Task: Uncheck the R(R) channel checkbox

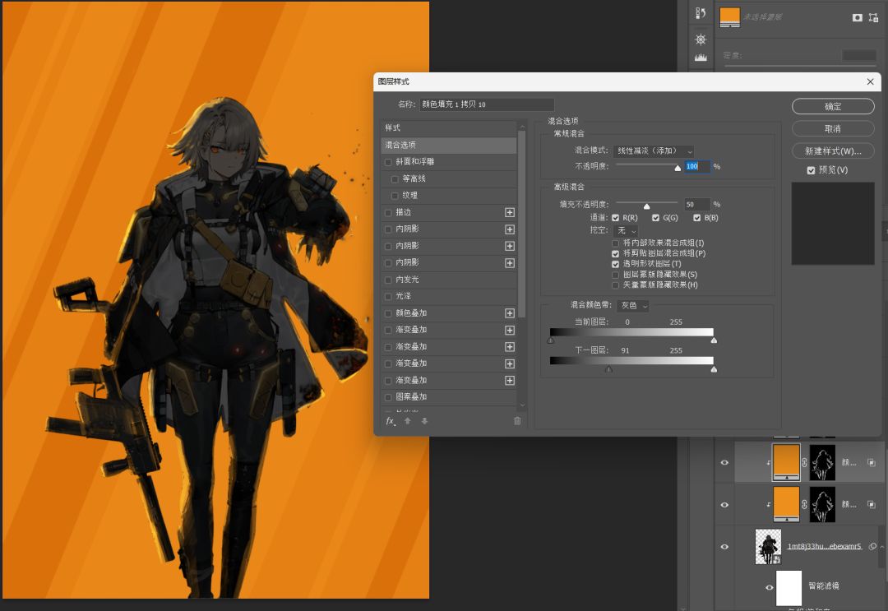Action: point(616,218)
